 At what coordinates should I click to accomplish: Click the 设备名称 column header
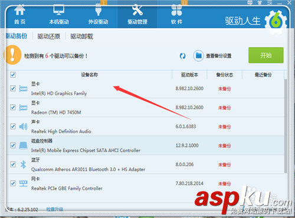tap(90, 75)
